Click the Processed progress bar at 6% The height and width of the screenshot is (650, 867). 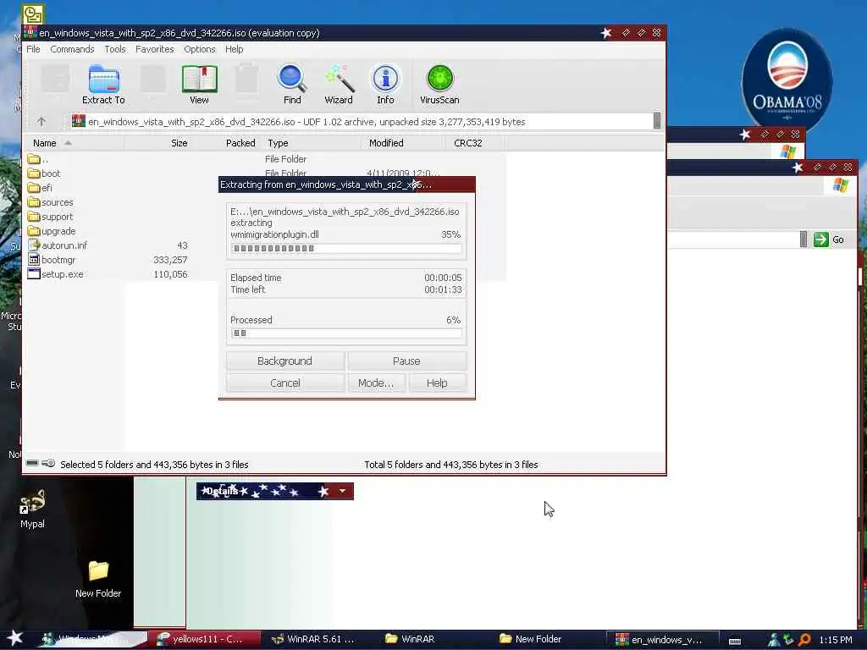point(346,333)
